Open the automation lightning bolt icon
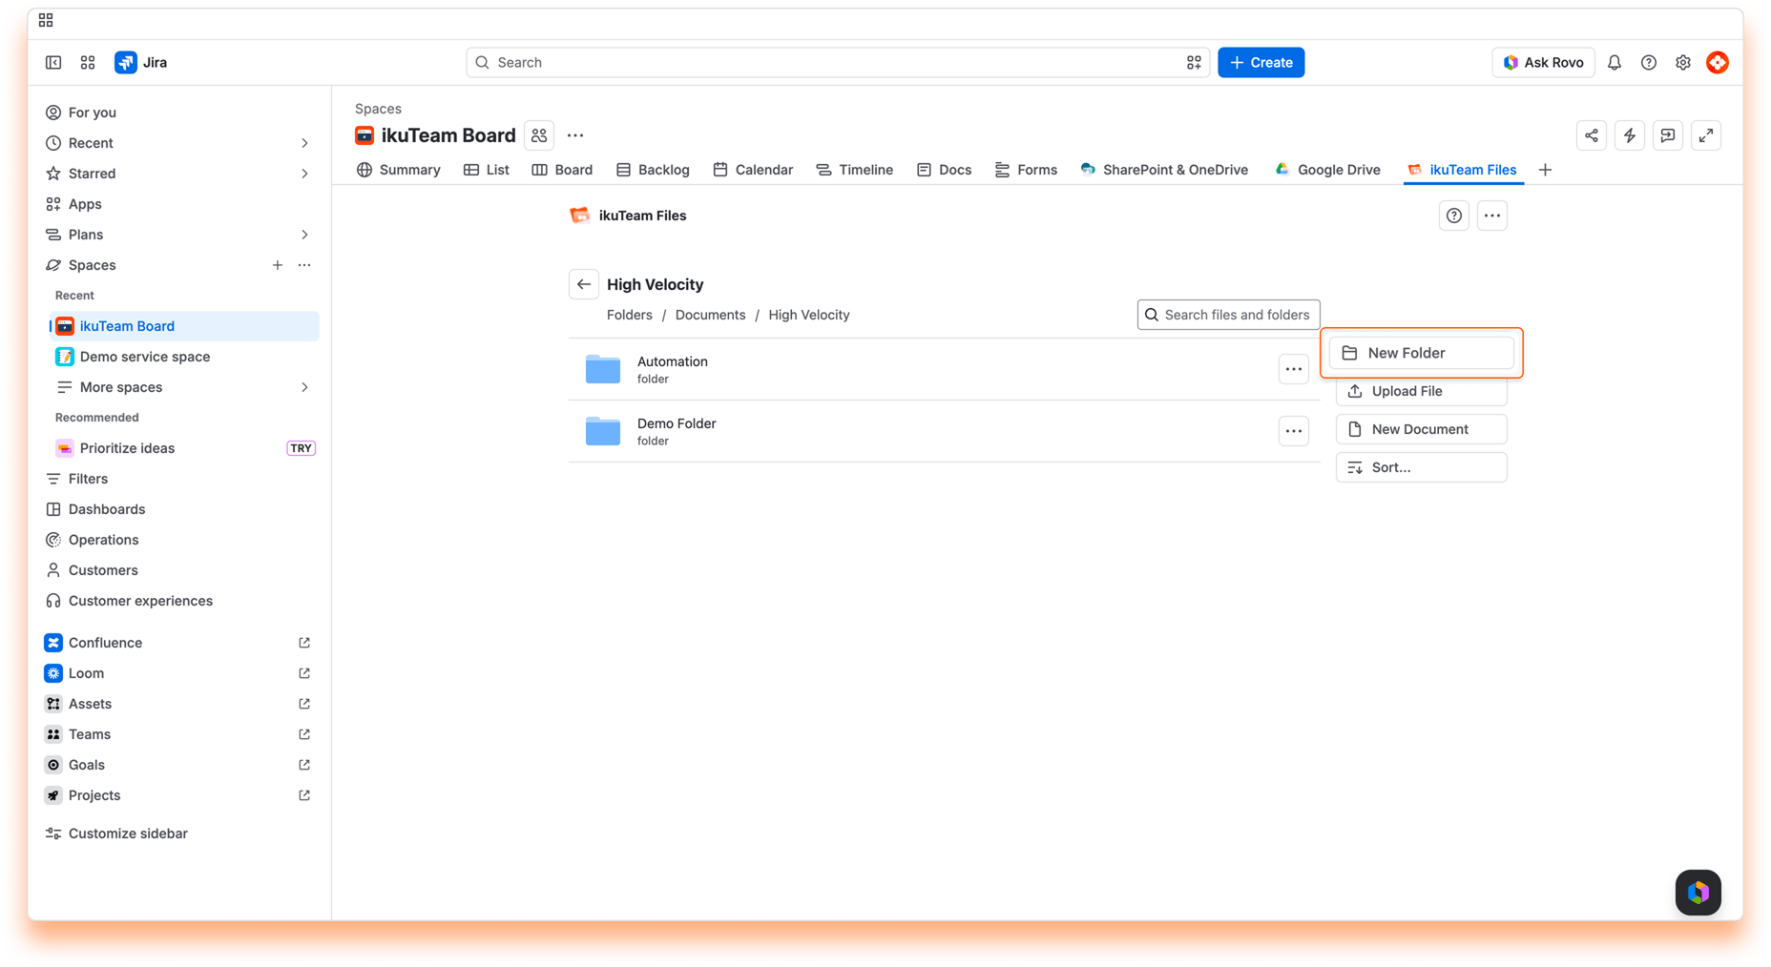This screenshot has width=1771, height=967. pos(1630,135)
